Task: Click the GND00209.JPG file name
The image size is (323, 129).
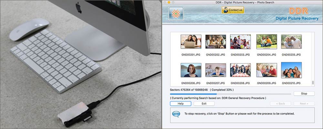Action: pyautogui.click(x=266, y=83)
